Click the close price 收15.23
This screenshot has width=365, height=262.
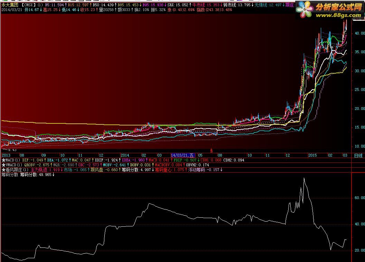coord(87,10)
